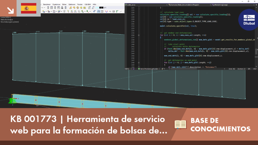Click the yellow tag icon in the toolbar

tap(81, 8)
